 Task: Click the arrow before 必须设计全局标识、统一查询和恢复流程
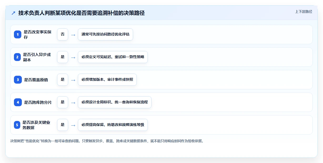pyautogui.click(x=73, y=103)
